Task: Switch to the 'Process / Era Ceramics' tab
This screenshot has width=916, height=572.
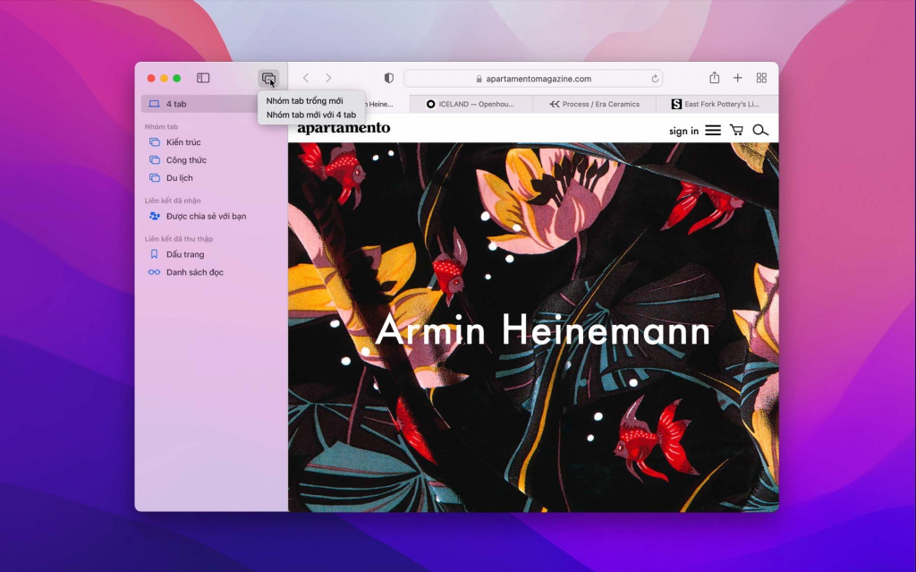Action: click(x=594, y=104)
